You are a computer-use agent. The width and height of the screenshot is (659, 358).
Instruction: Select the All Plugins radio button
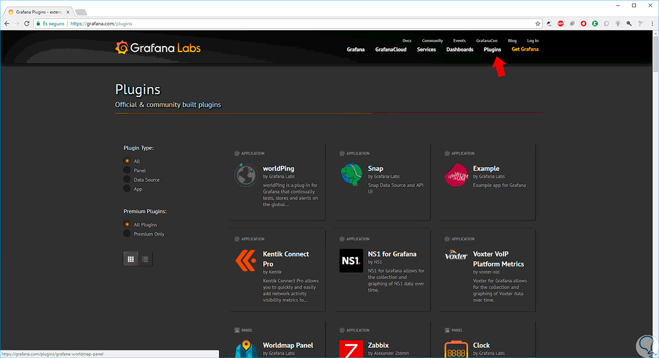click(x=127, y=224)
